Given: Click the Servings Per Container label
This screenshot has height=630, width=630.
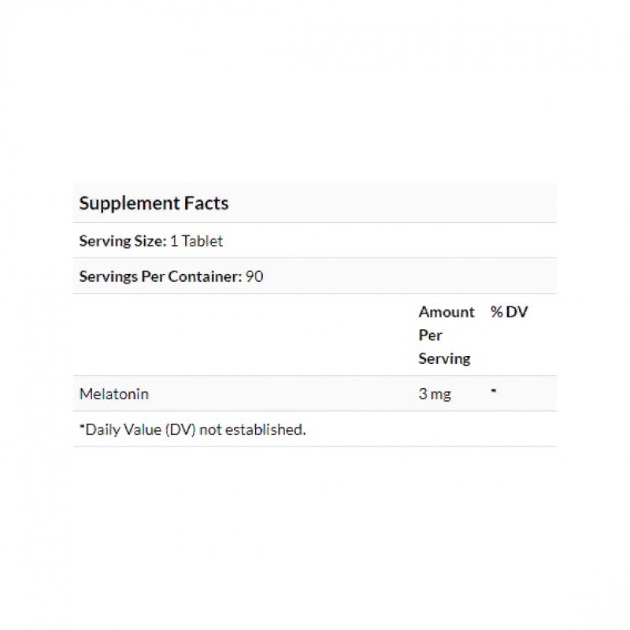Looking at the screenshot, I should [x=160, y=276].
